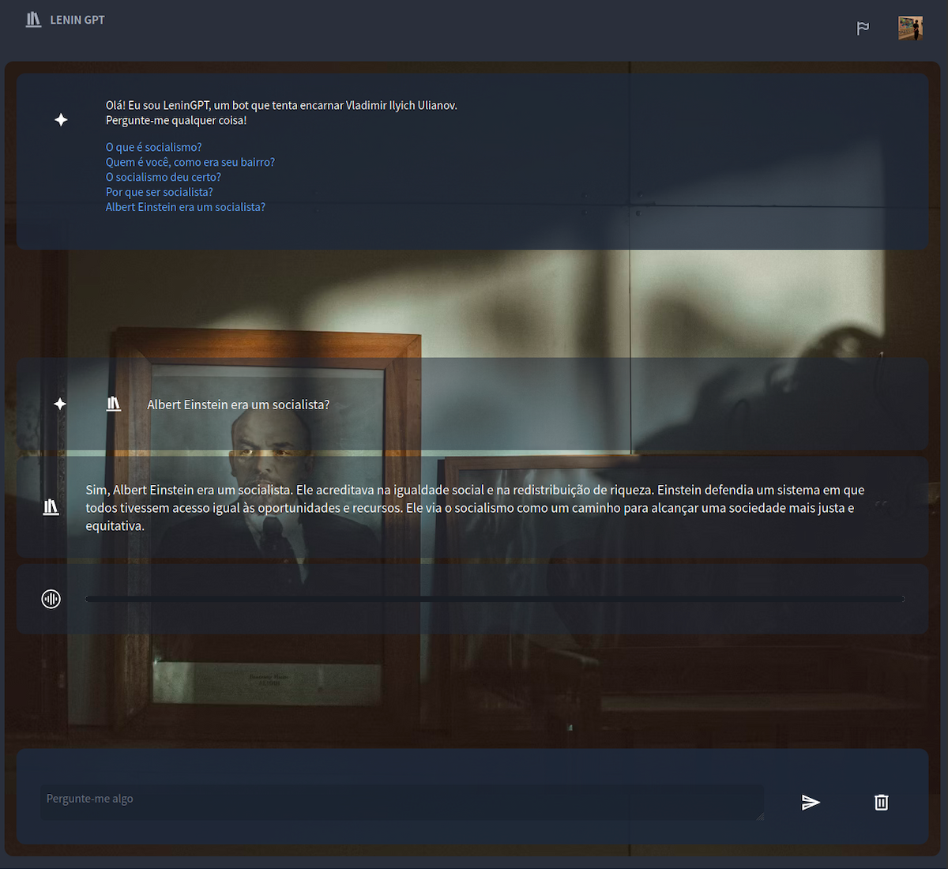Click the answer text starting 'Sim, Albert Einstein'
948x869 pixels.
click(474, 507)
